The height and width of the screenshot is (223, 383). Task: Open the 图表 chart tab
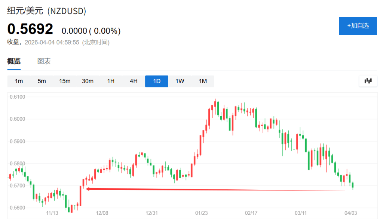tap(44, 62)
